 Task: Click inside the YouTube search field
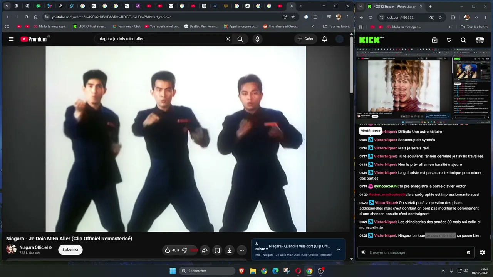(x=160, y=39)
